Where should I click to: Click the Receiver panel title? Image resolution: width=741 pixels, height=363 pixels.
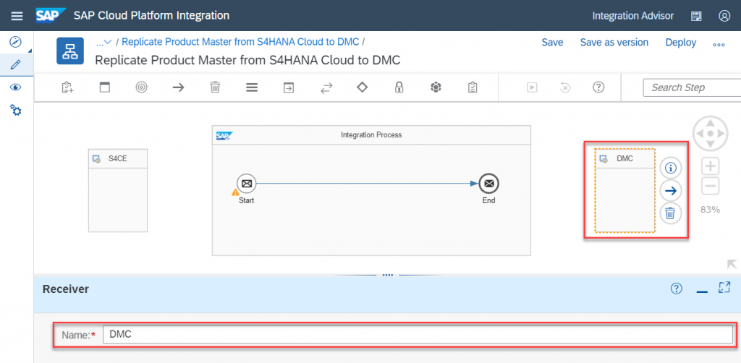click(x=66, y=289)
